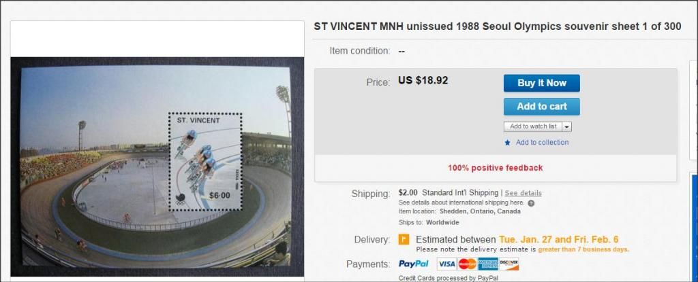Click the Add to cart button

(541, 107)
